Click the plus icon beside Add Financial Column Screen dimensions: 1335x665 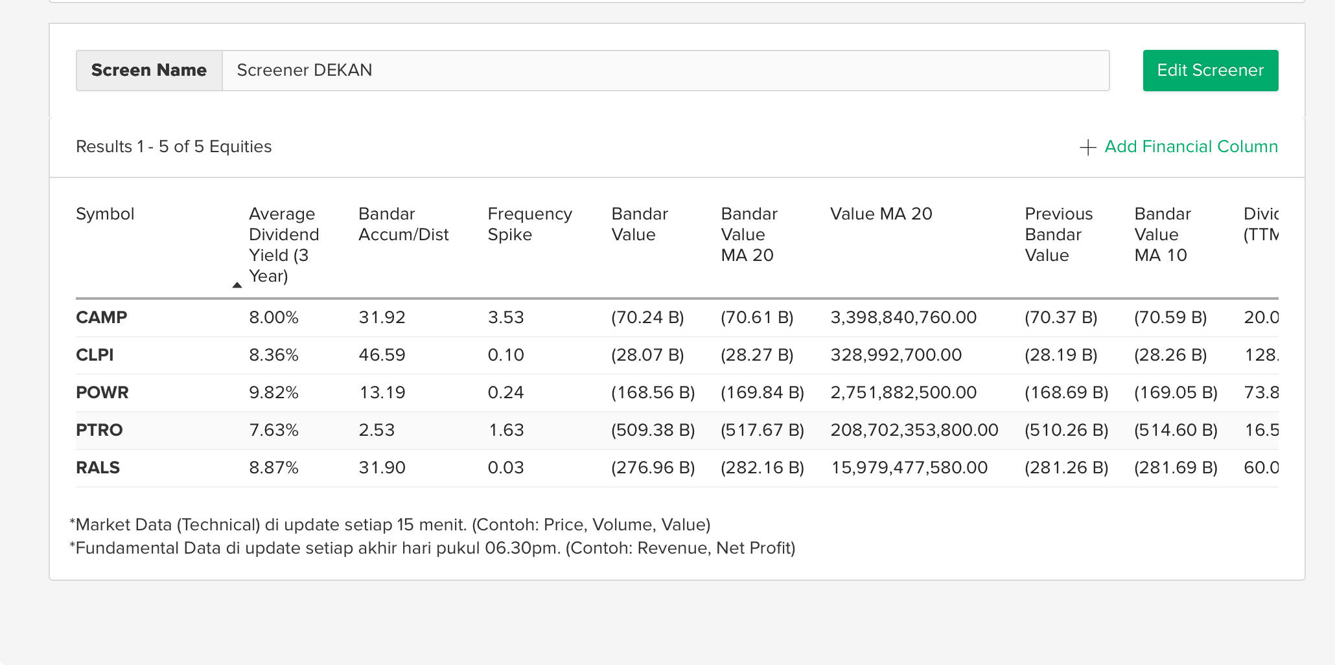coord(1087,148)
